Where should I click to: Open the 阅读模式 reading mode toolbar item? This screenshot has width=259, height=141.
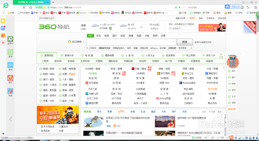click(196, 13)
